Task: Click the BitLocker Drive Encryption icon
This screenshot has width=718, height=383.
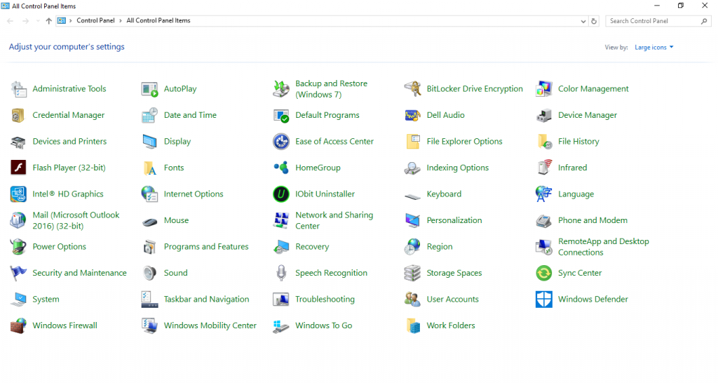Action: 412,89
